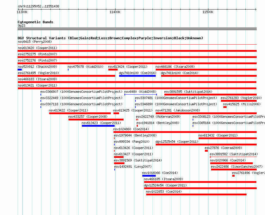
Task: Click the nsv8415 (Perry2008) variant label
Action: tap(35, 42)
